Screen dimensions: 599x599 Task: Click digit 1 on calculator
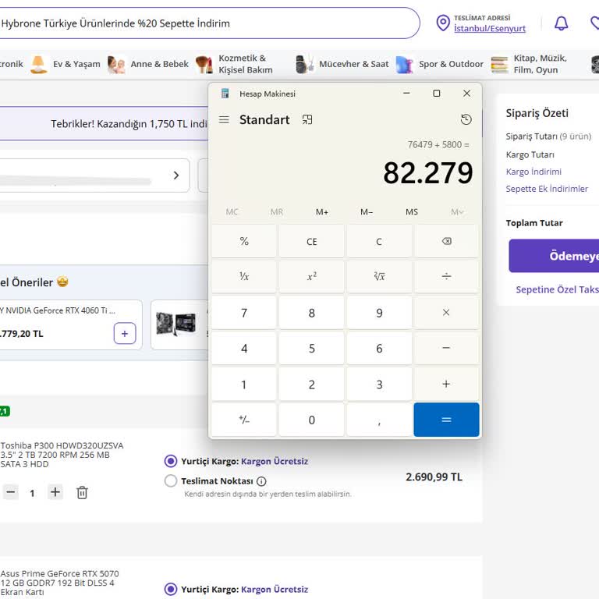click(x=244, y=384)
